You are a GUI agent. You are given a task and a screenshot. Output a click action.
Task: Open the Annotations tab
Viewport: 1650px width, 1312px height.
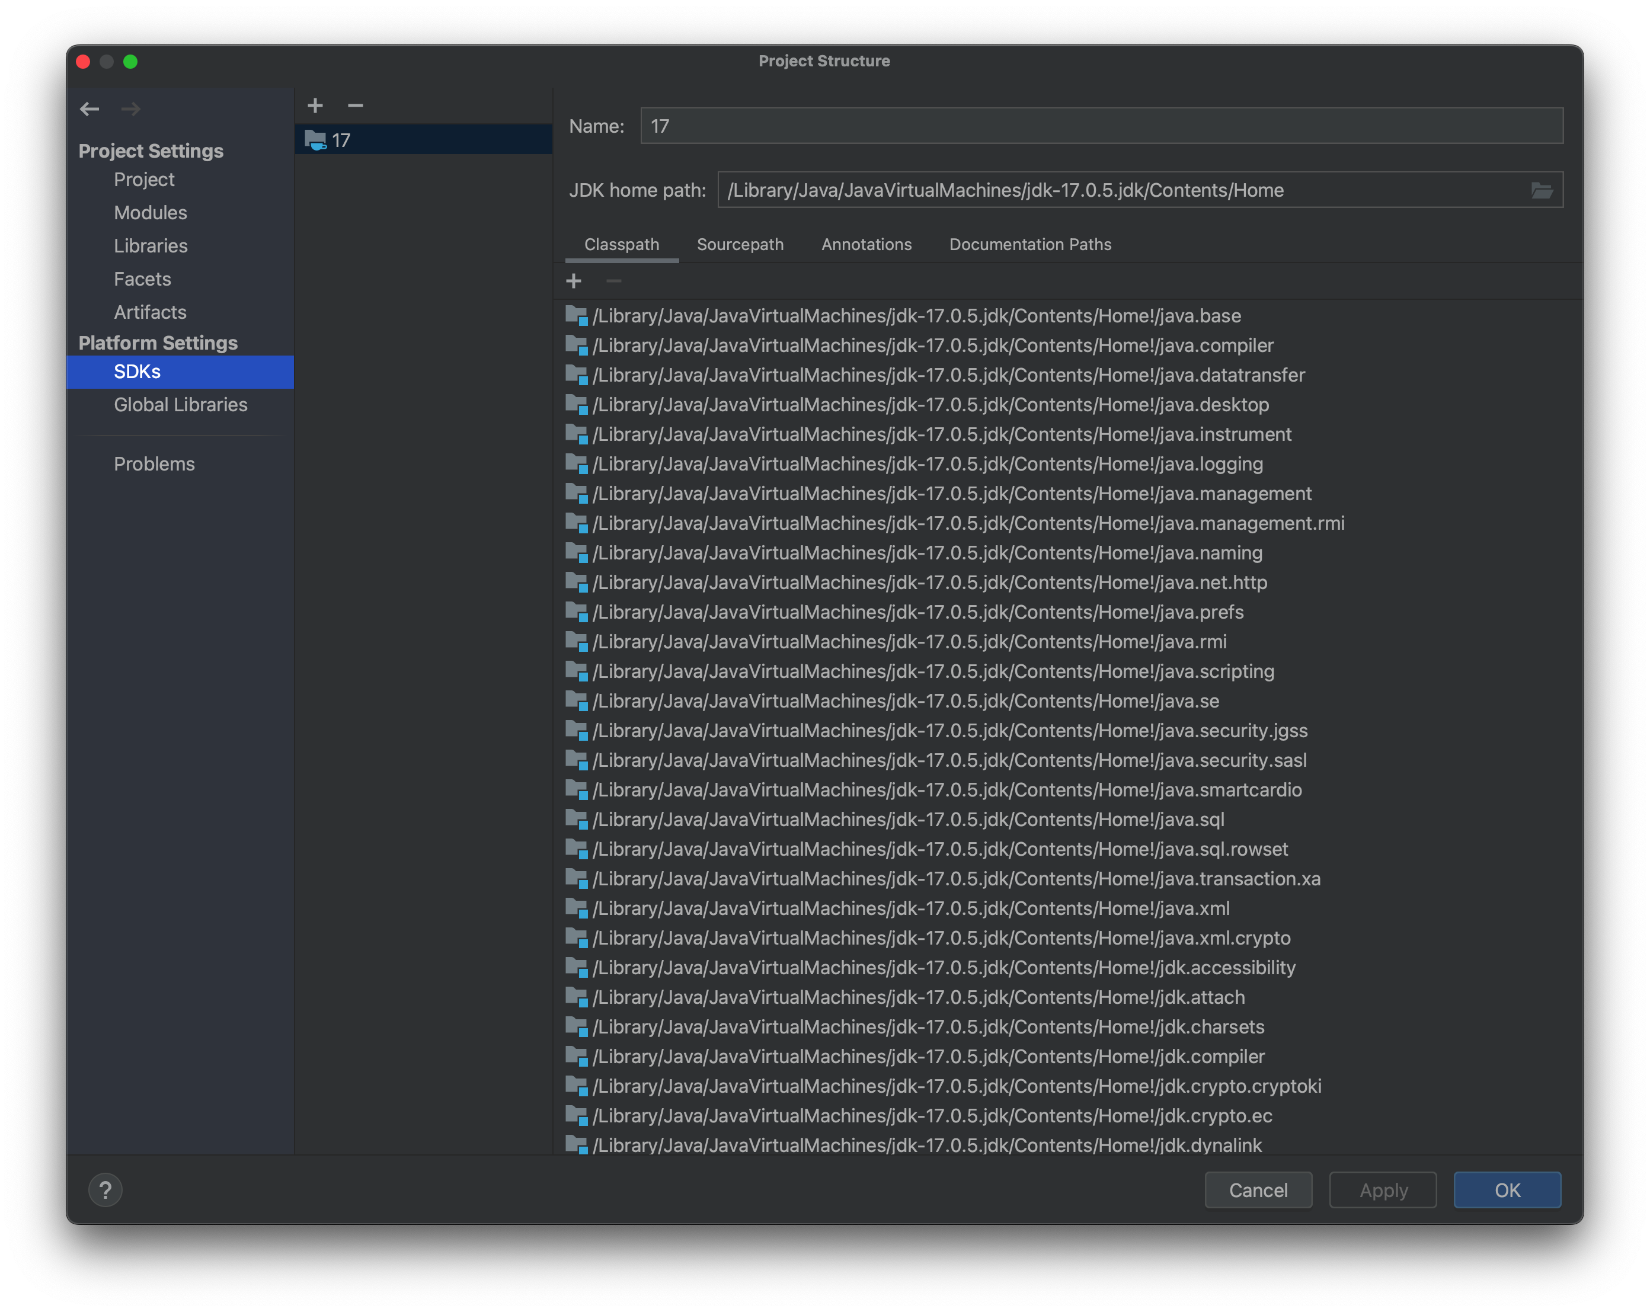coord(866,245)
